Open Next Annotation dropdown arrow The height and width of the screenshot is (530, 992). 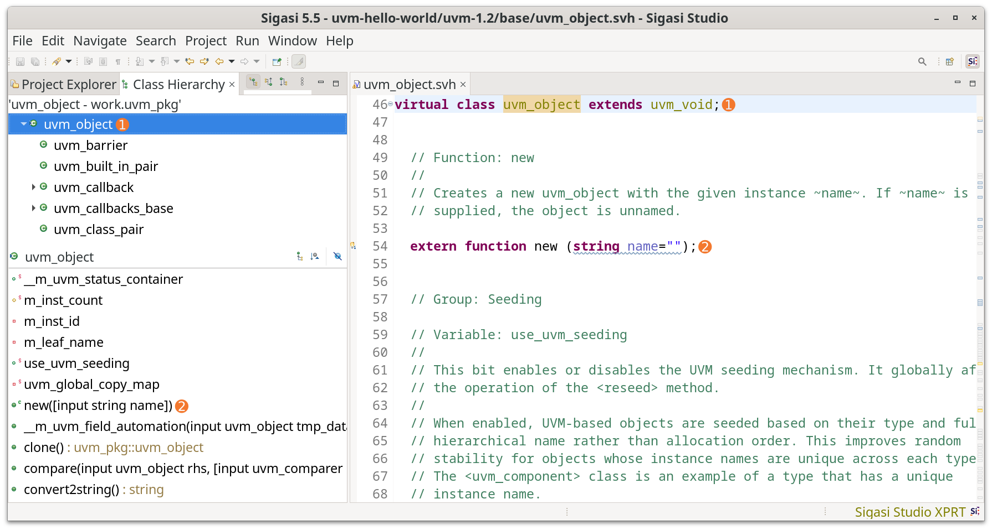tap(152, 61)
